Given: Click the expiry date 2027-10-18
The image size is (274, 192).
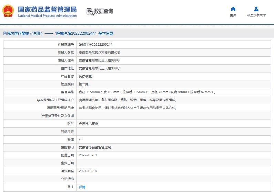Looking at the screenshot, I should tap(88, 171).
